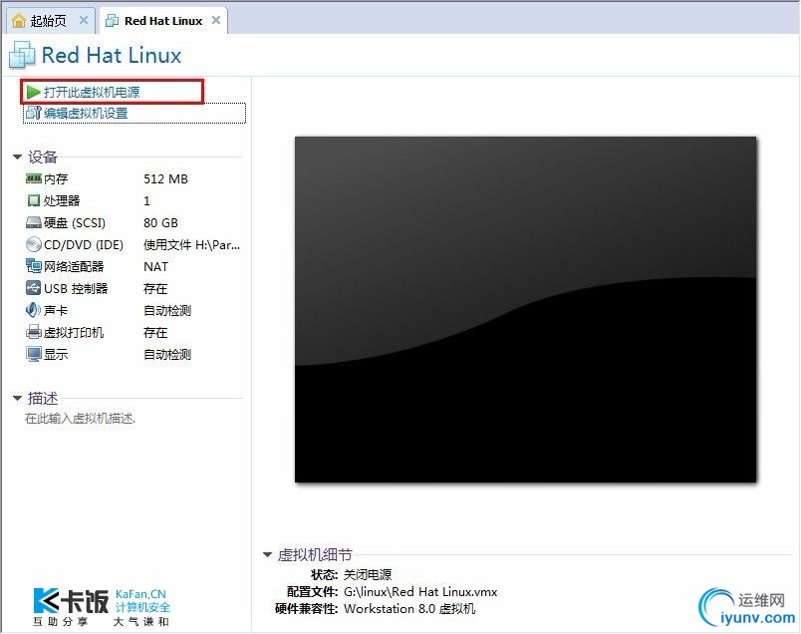Click the 网络适配器 device label
This screenshot has height=634, width=801.
pos(74,266)
